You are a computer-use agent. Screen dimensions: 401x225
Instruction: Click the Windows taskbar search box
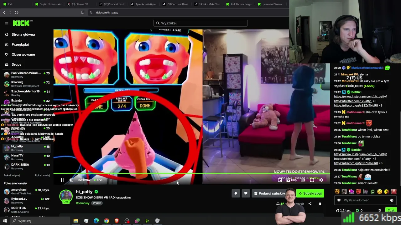tap(40, 221)
